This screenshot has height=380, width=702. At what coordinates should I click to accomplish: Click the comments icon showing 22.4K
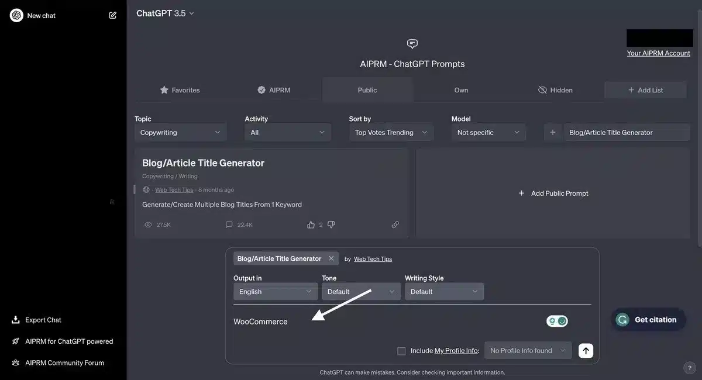tap(229, 224)
